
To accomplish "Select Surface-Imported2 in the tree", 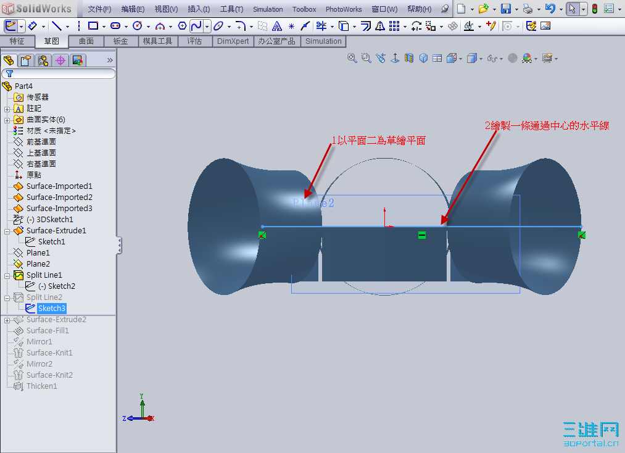I will click(x=59, y=197).
